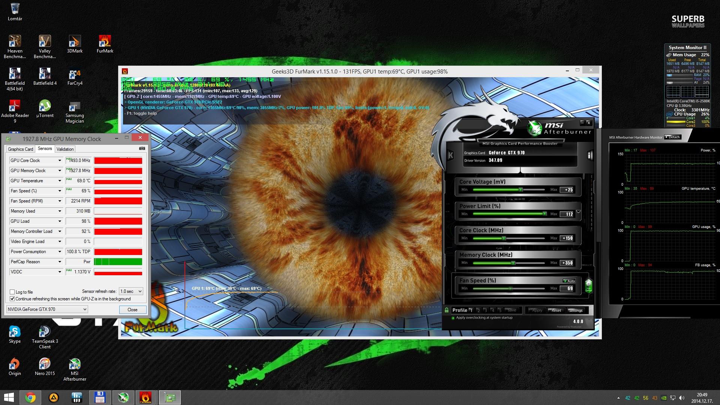Open the Valley Benchmark desktop icon
Viewport: 720px width, 405px height.
[45, 47]
